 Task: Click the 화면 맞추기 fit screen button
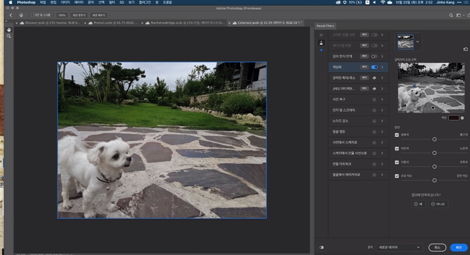click(79, 15)
